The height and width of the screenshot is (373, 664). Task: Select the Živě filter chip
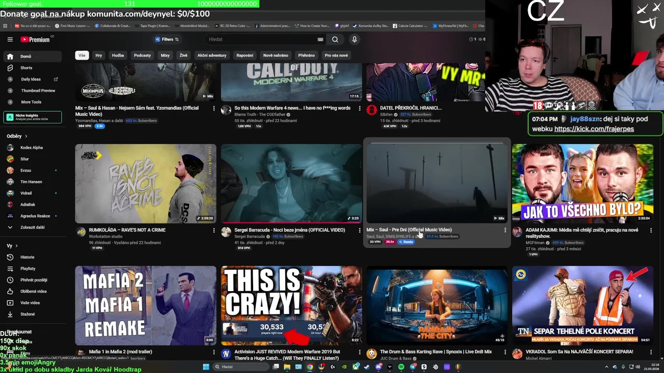pos(183,55)
